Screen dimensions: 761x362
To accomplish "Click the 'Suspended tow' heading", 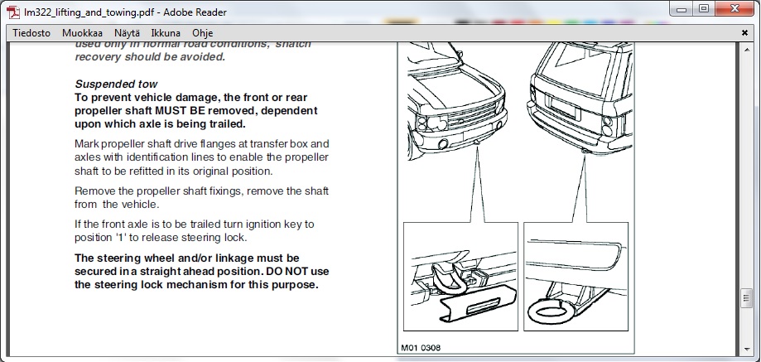I will 116,84.
